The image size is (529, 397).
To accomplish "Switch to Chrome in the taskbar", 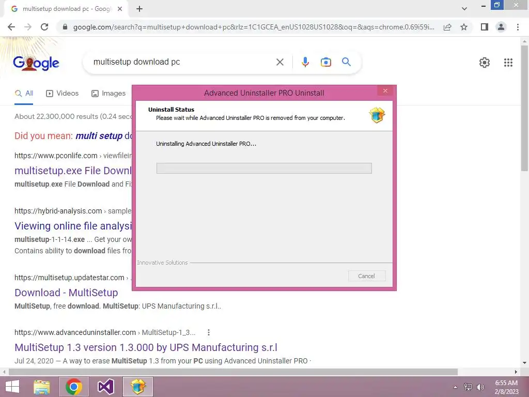I will pos(74,387).
